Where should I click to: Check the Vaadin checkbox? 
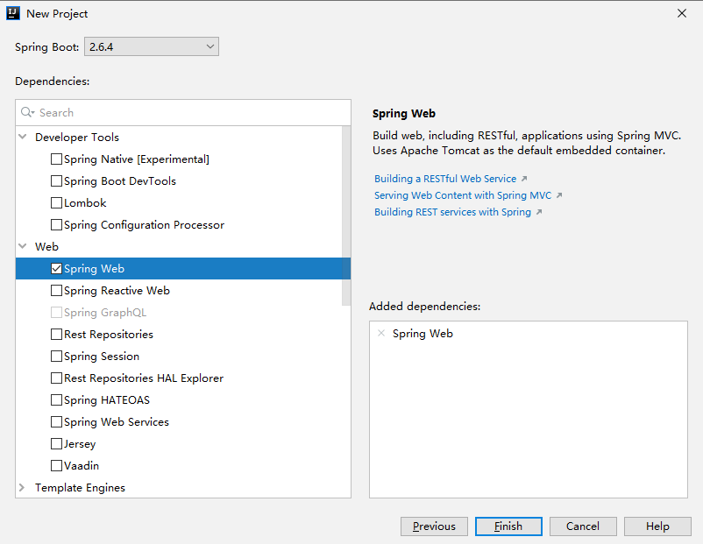tap(56, 465)
